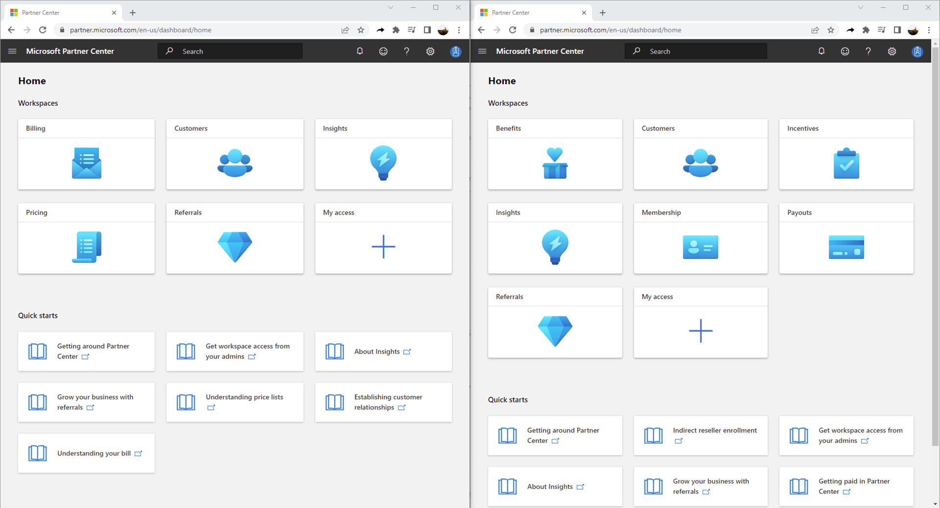Open Customers workspace icon in right window
The height and width of the screenshot is (508, 940).
point(701,163)
